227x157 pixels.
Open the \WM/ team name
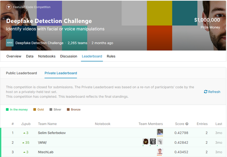click(x=42, y=142)
